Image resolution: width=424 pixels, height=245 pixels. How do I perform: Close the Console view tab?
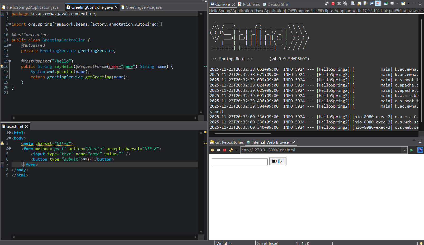pyautogui.click(x=233, y=4)
